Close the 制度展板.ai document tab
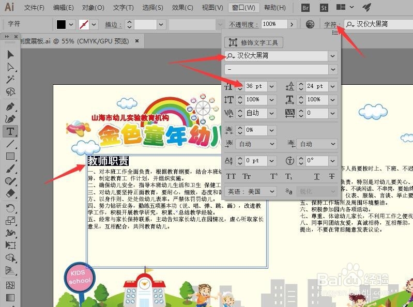The image size is (413, 307). coord(137,41)
